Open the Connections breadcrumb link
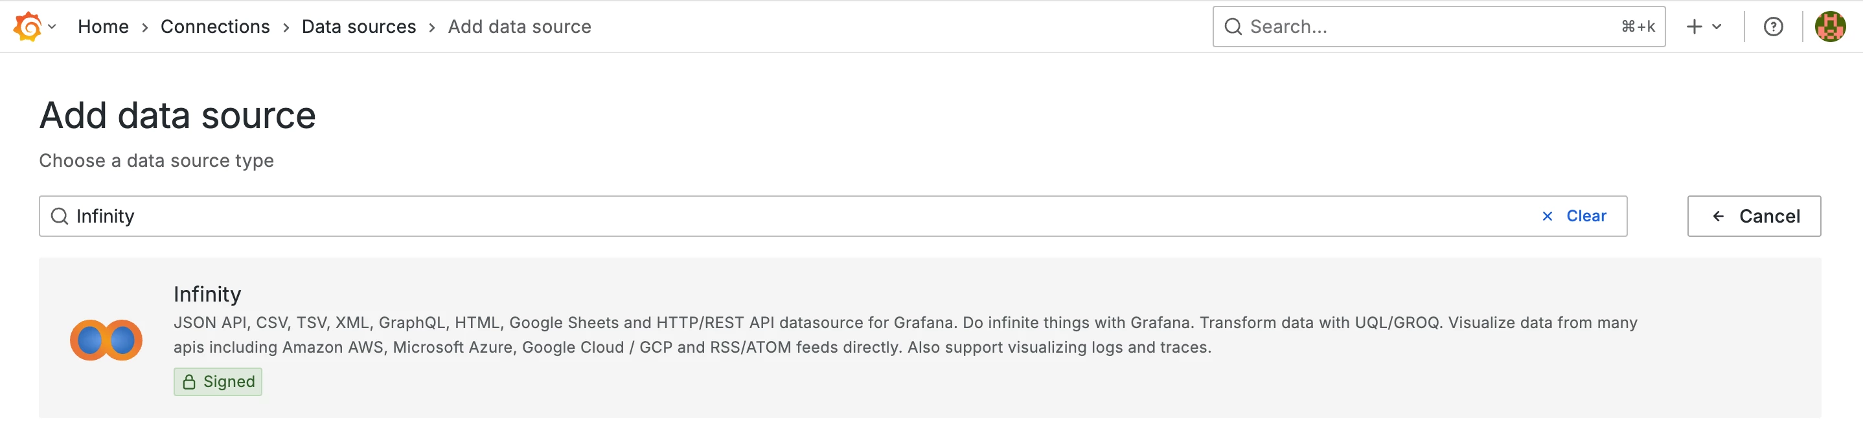The image size is (1863, 431). tap(215, 27)
